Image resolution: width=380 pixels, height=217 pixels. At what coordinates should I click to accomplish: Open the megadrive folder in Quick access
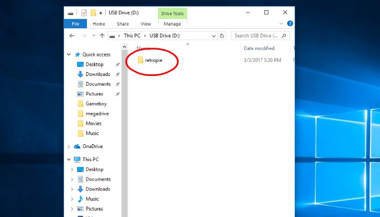point(97,113)
